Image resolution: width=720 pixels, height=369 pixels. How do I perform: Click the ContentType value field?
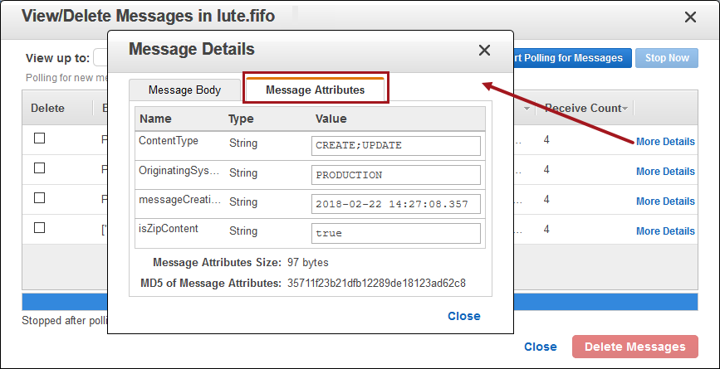[x=396, y=145]
